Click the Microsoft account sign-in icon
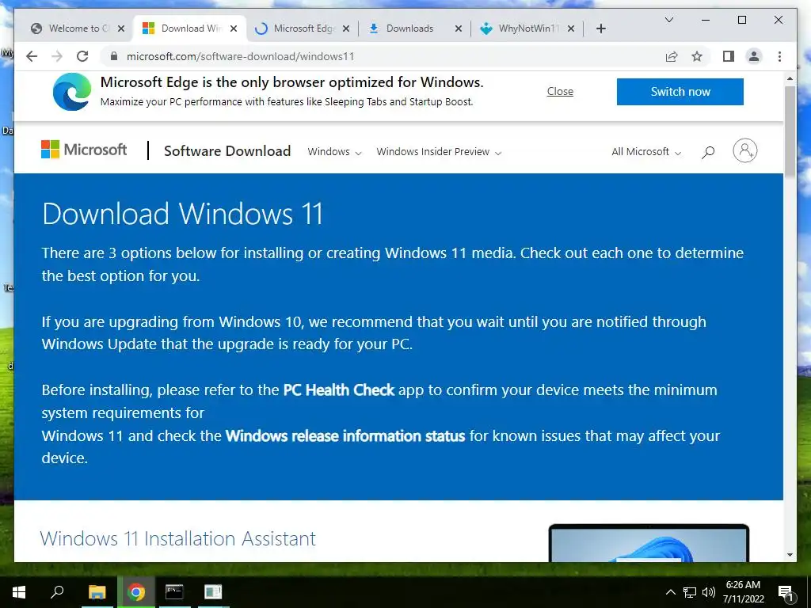This screenshot has width=811, height=608. [744, 150]
